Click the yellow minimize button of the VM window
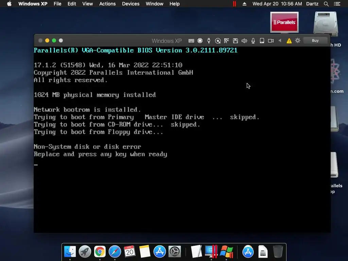Screen dimensions: 348x261 tap(47, 40)
